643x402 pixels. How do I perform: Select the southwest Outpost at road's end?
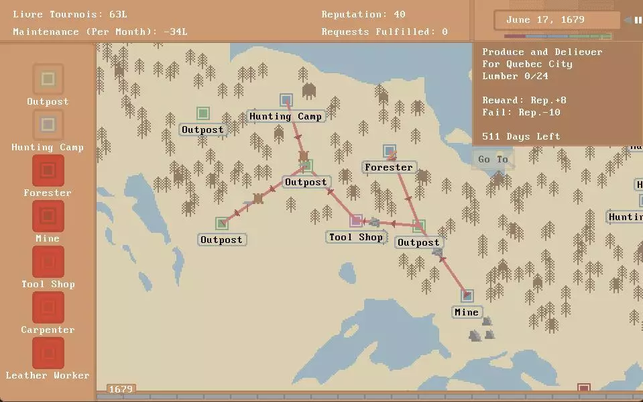coord(221,223)
